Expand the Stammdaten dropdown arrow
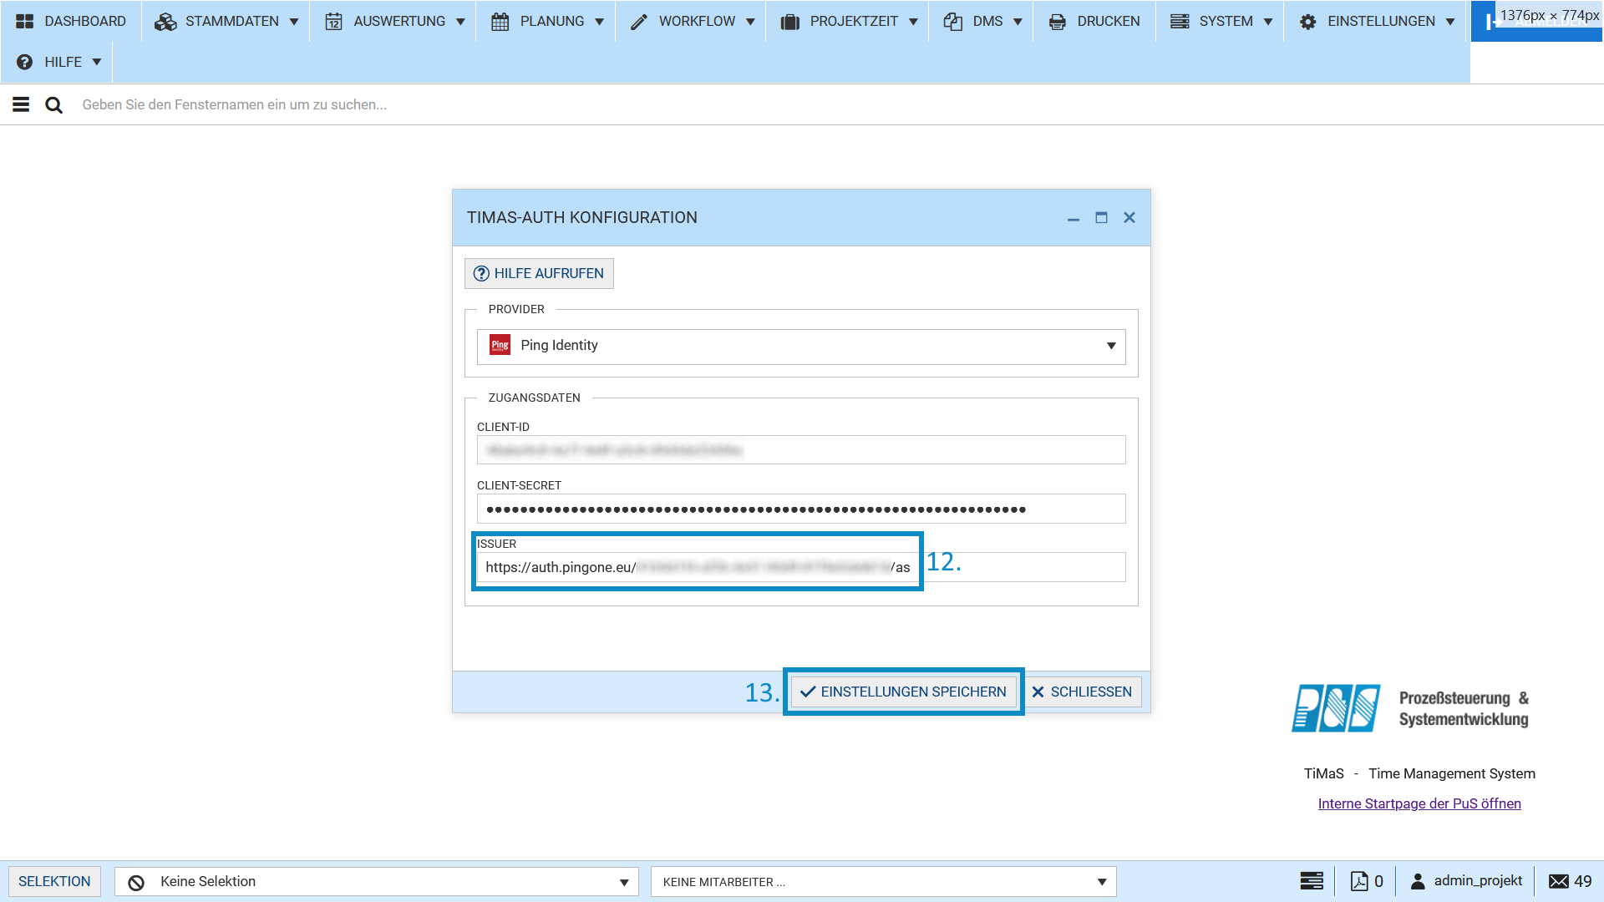1604x902 pixels. point(294,22)
